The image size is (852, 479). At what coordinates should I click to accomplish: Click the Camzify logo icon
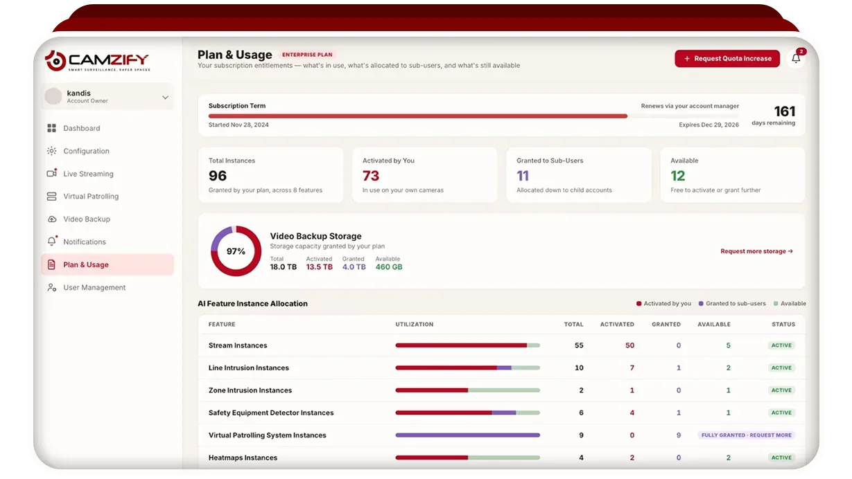pyautogui.click(x=55, y=60)
